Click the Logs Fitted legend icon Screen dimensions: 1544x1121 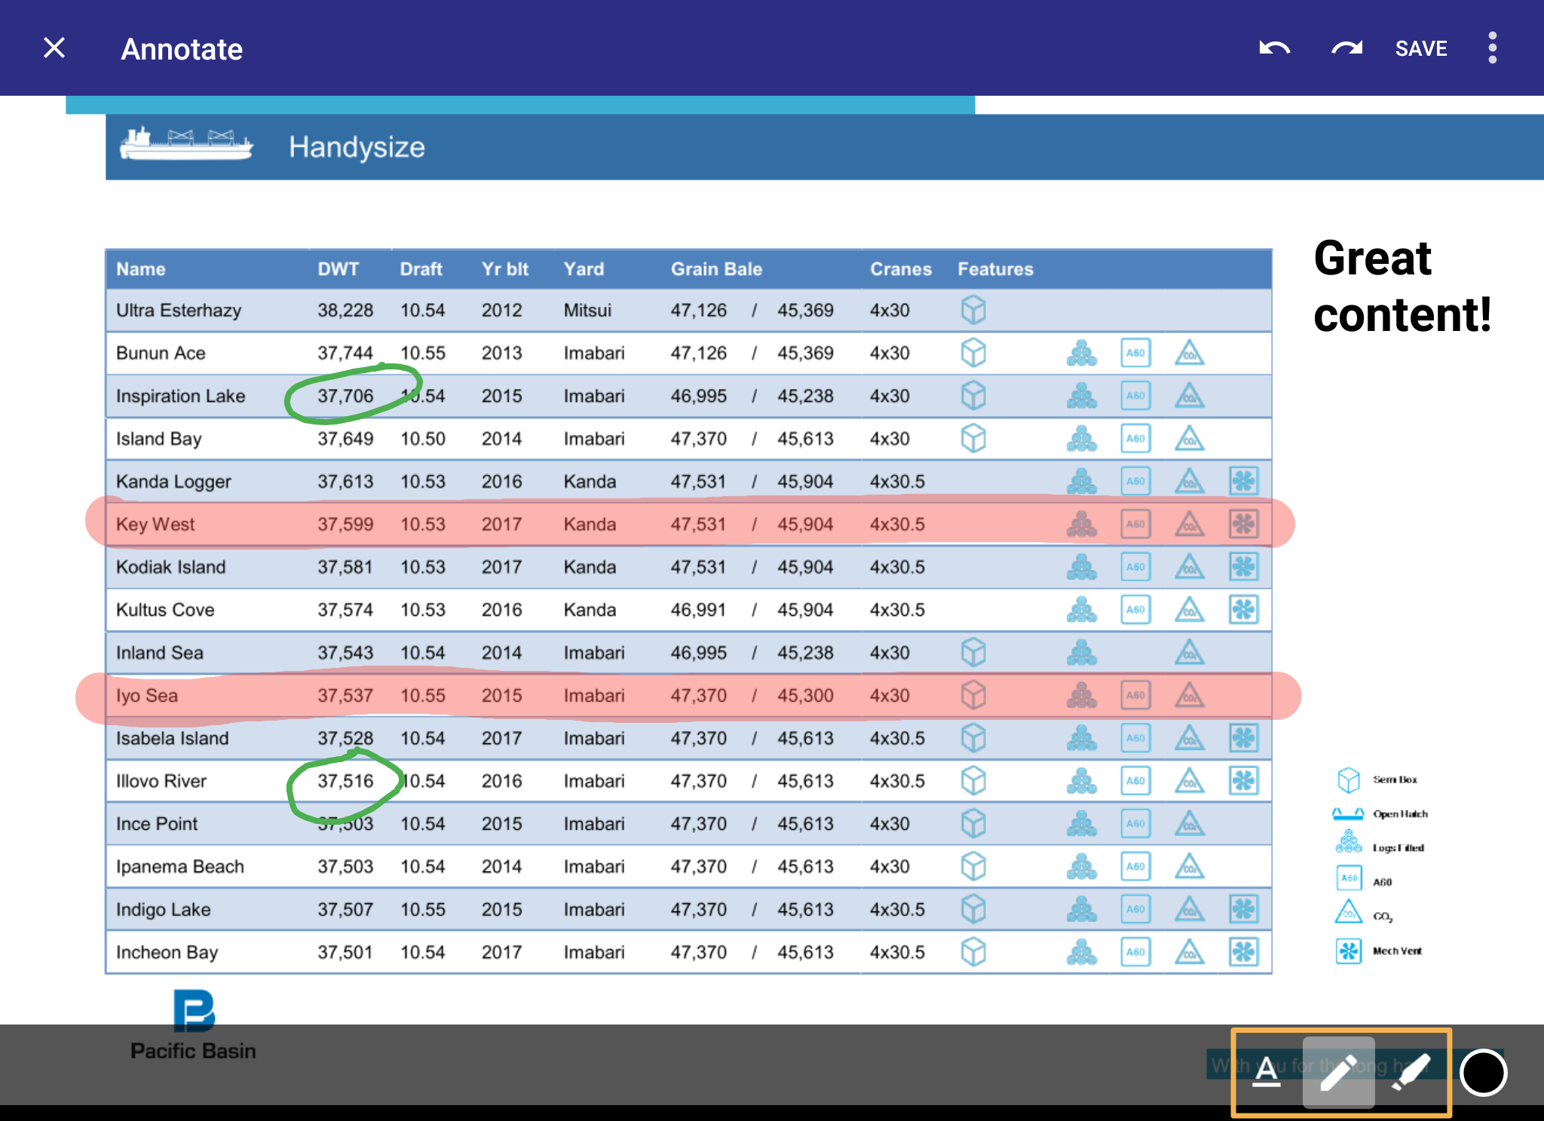(1349, 841)
